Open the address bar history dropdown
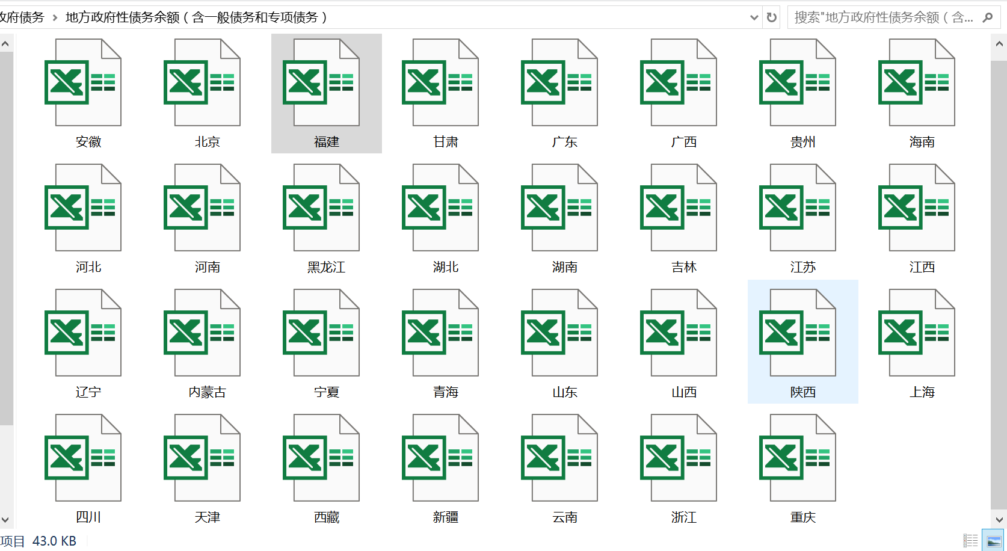The width and height of the screenshot is (1007, 551). pyautogui.click(x=754, y=17)
